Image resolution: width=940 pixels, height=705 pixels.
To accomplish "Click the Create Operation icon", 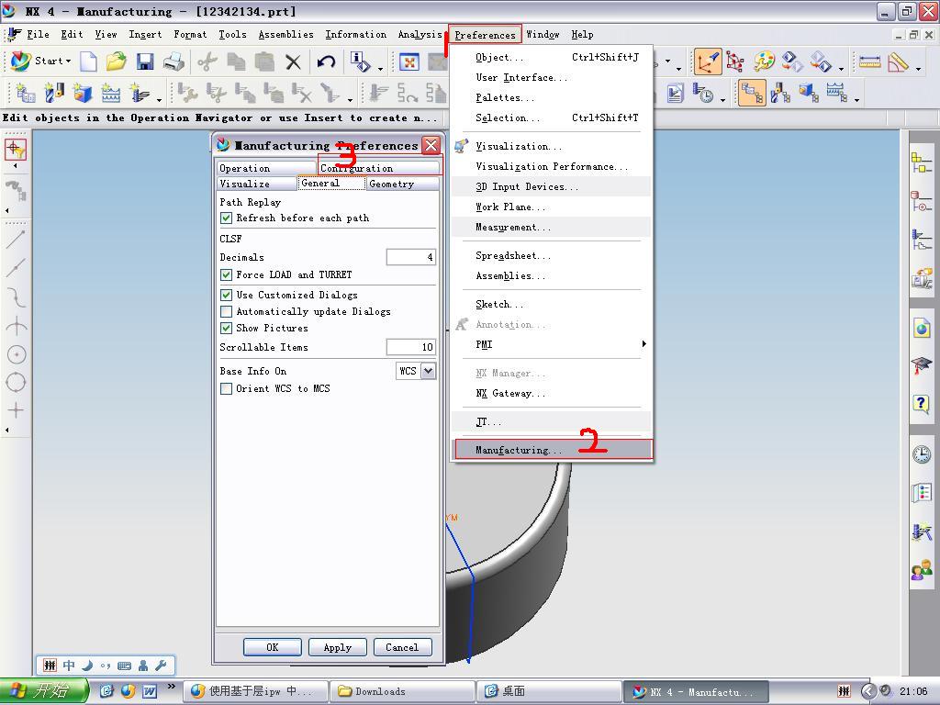I will tap(140, 94).
